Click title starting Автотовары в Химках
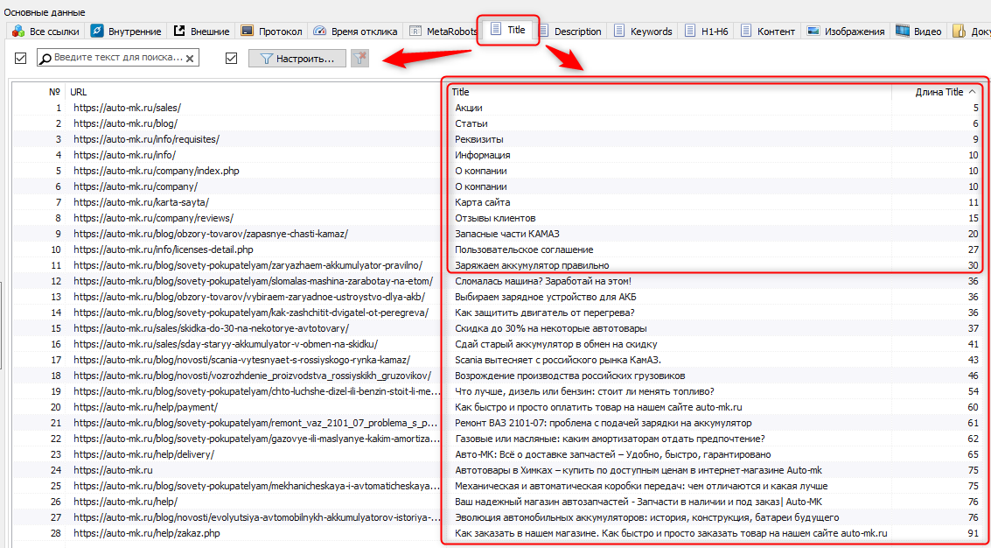The height and width of the screenshot is (548, 991). pyautogui.click(x=639, y=470)
